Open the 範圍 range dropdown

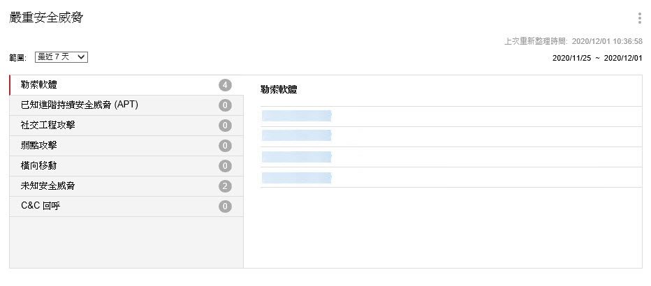61,57
